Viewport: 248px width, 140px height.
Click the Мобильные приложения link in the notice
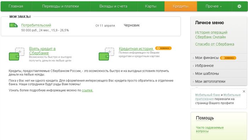click(218, 97)
